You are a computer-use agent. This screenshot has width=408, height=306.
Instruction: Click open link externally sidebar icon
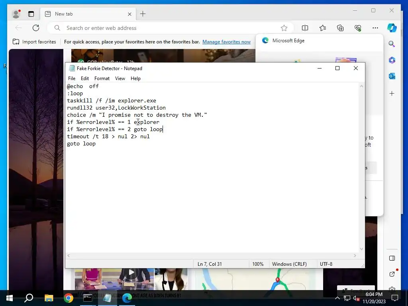click(x=392, y=274)
